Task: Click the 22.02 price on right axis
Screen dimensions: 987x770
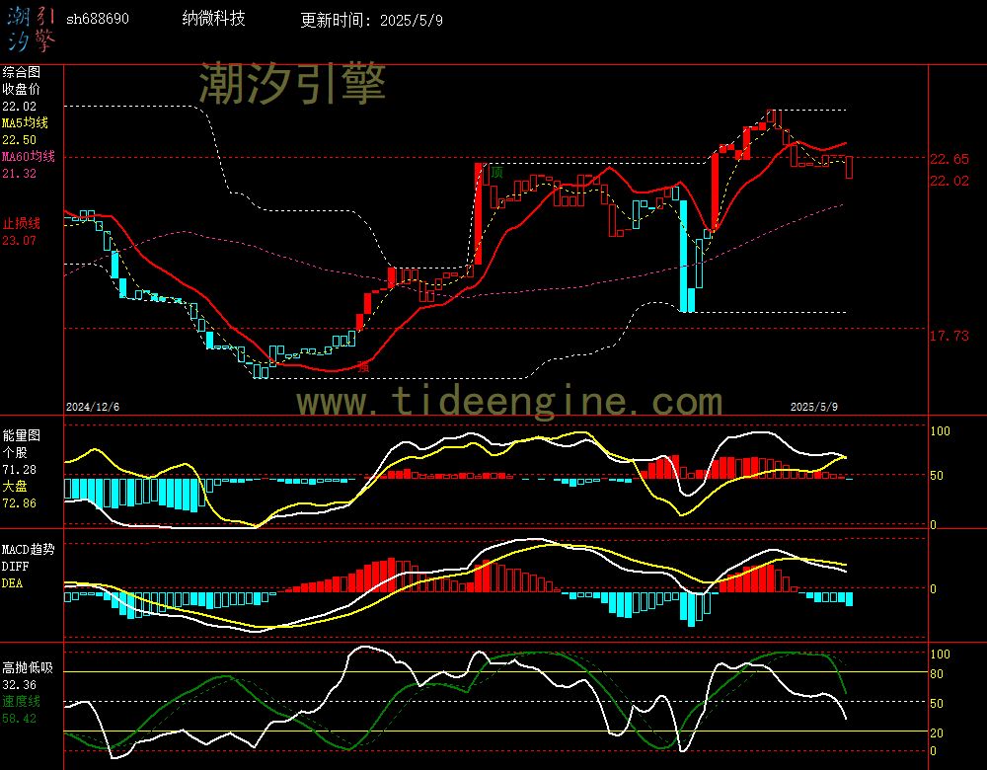Action: click(x=949, y=181)
